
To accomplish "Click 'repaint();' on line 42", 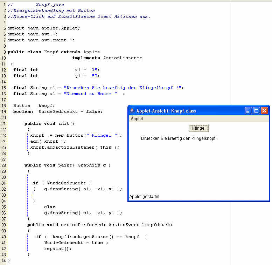I will (58, 249).
